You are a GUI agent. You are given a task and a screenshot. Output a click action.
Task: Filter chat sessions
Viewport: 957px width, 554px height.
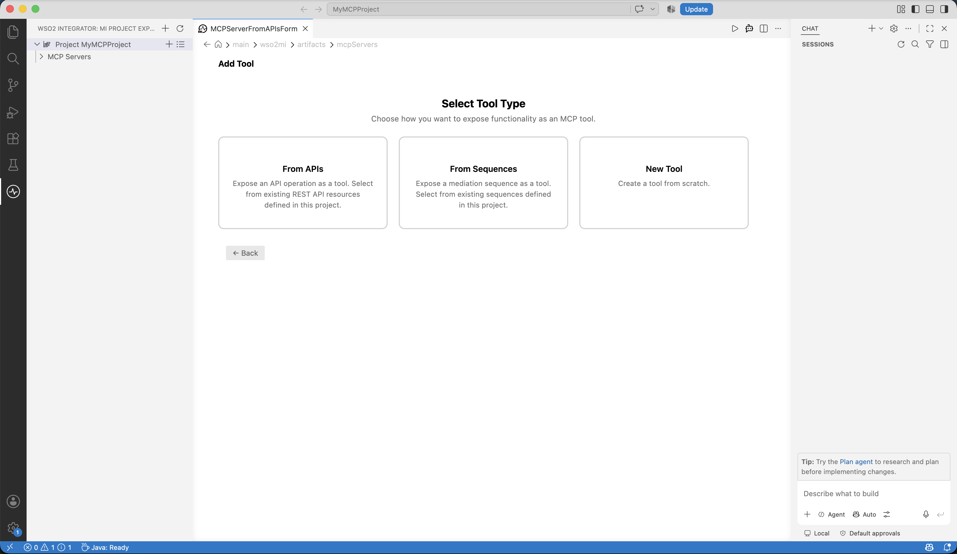pos(930,44)
